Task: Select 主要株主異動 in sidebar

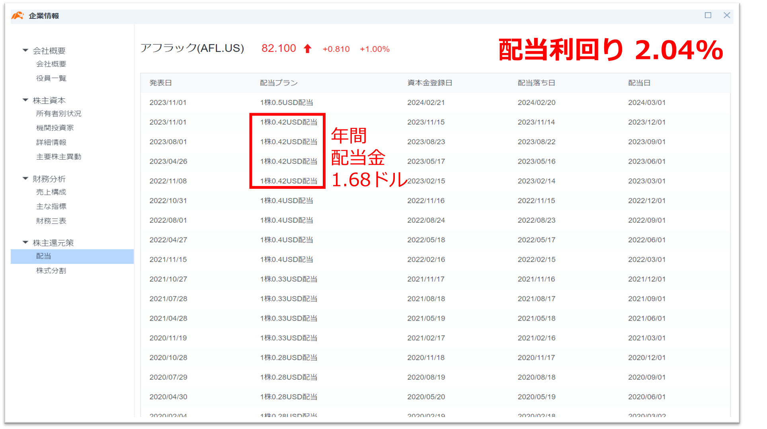Action: point(59,157)
